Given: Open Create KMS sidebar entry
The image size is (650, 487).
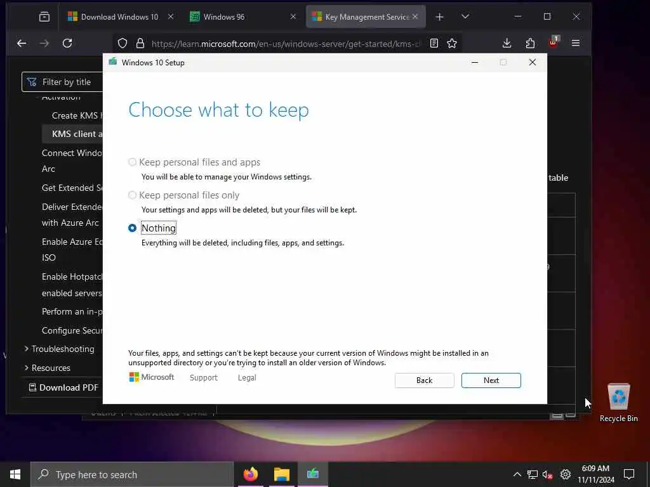Looking at the screenshot, I should [77, 115].
